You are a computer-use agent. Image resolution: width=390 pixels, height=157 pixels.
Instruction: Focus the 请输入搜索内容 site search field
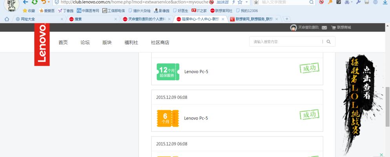pos(286,42)
